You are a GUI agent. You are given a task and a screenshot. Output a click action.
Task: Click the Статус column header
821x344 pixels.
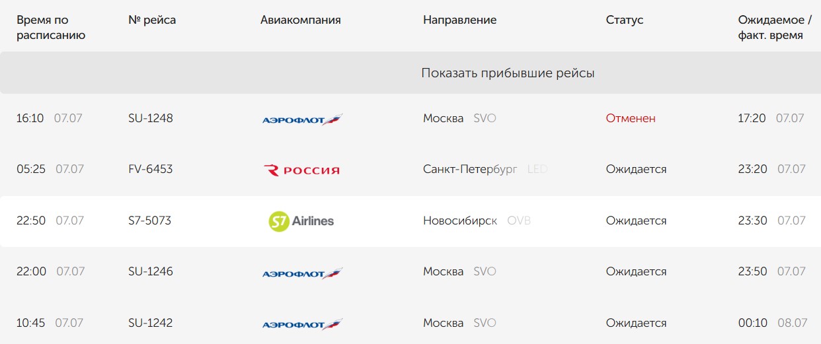click(624, 20)
